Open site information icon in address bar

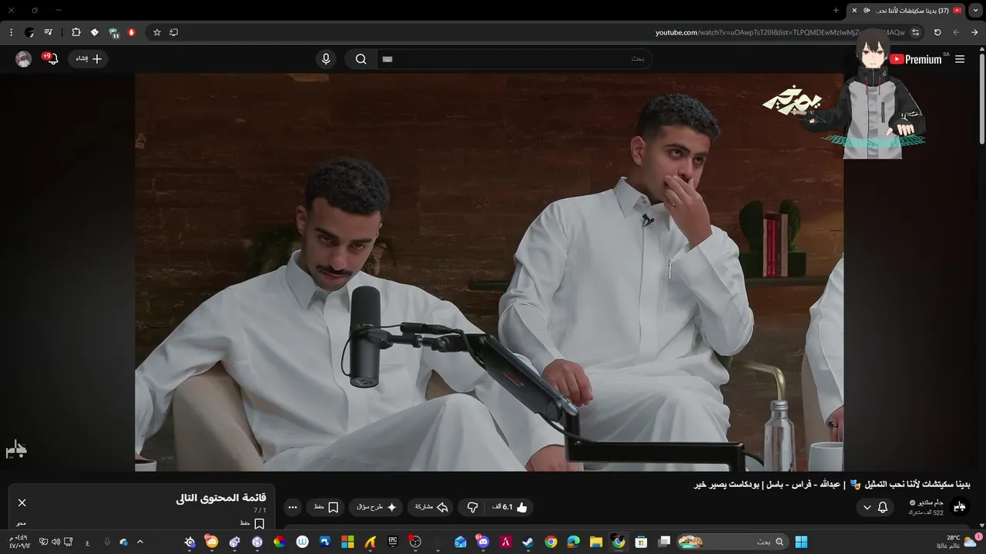tap(915, 32)
